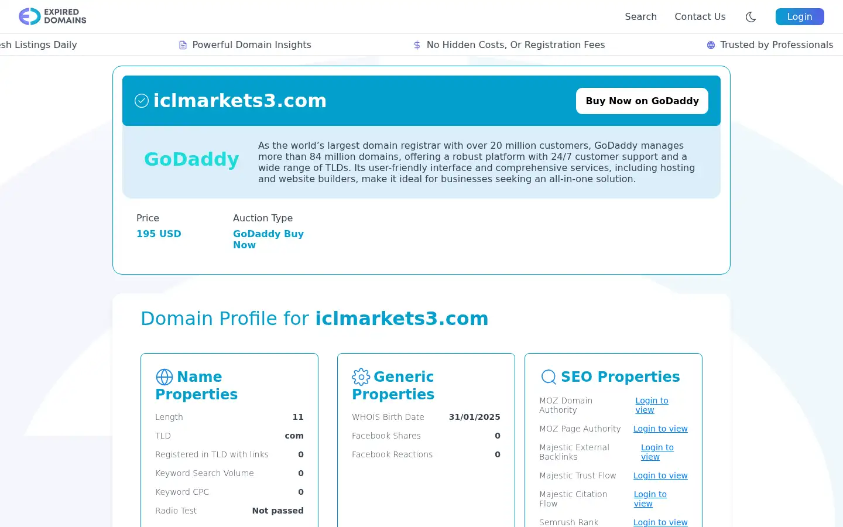Click the Trusted by Professionals banner text
Viewport: 843px width, 527px height.
click(776, 45)
